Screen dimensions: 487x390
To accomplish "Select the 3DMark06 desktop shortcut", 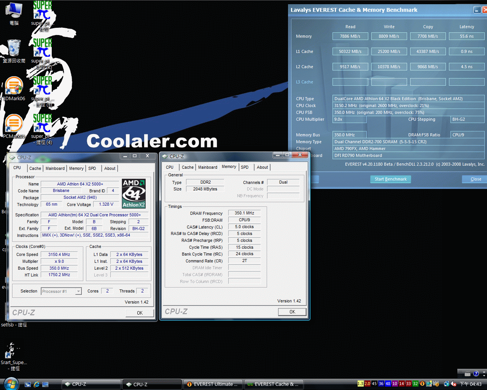I will coord(14,88).
